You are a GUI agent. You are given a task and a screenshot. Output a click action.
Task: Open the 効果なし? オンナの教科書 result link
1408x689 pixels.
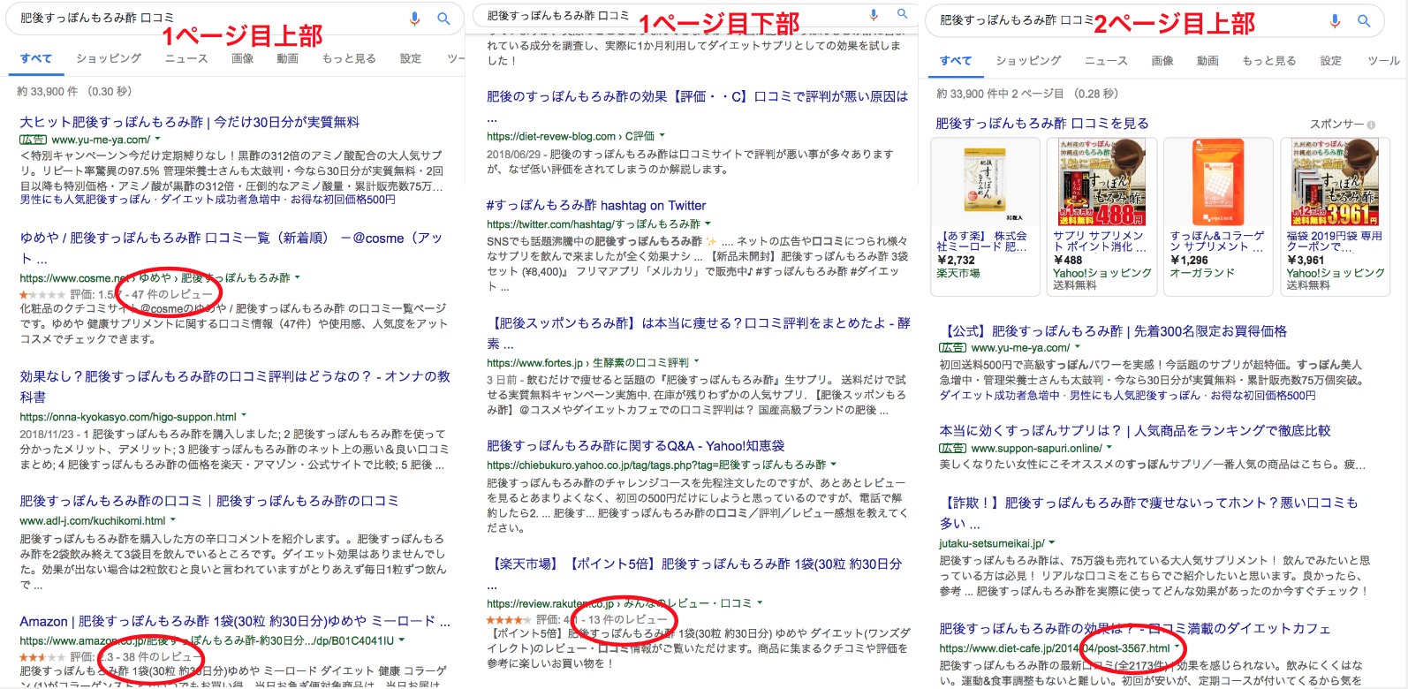point(235,386)
